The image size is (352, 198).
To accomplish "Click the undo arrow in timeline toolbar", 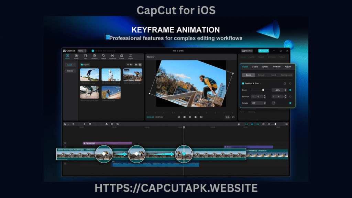I will point(73,124).
